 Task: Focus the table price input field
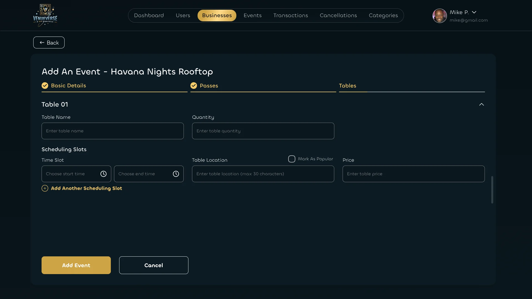413,174
